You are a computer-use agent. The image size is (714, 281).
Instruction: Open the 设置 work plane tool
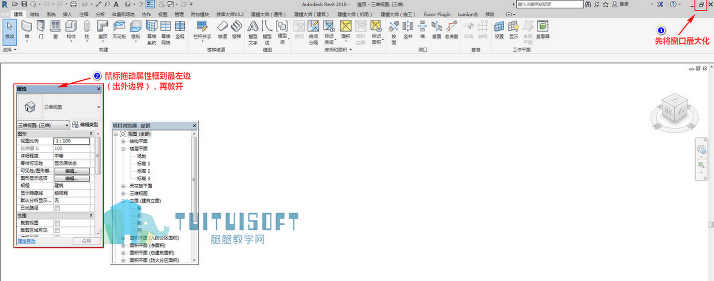coord(499,30)
